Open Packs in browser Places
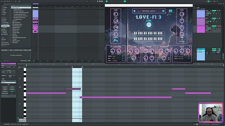Viewport: 225px width, 126px height. pyautogui.click(x=4, y=39)
